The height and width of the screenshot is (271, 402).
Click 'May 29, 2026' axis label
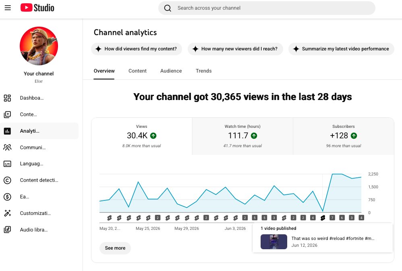tap(186, 228)
